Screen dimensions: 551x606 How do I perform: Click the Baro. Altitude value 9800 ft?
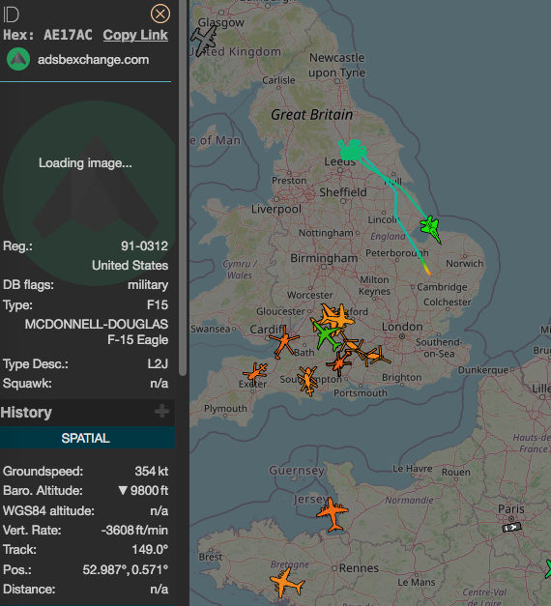click(x=143, y=491)
